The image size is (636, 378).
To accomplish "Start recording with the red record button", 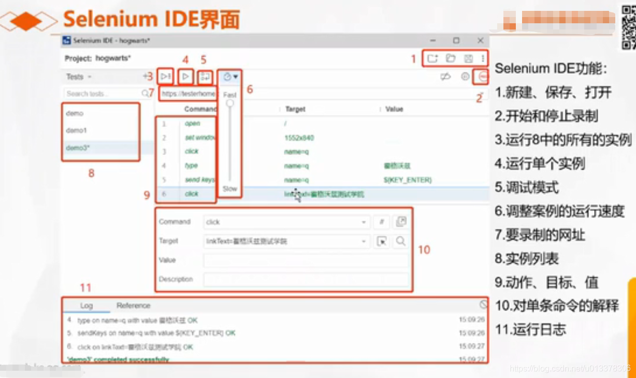I will pyautogui.click(x=483, y=77).
